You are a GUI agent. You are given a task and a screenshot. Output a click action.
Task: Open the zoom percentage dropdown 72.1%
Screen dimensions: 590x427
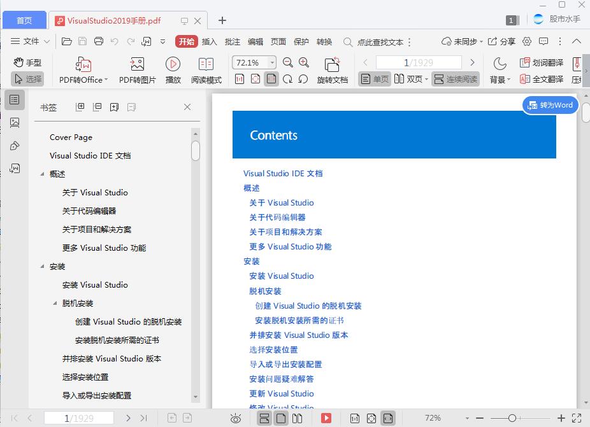point(272,62)
